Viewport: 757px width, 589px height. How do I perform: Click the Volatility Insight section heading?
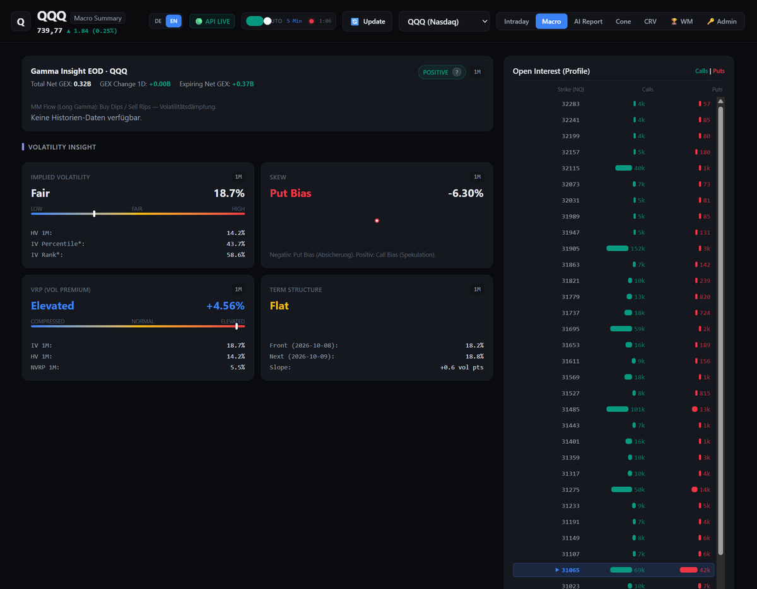point(62,147)
